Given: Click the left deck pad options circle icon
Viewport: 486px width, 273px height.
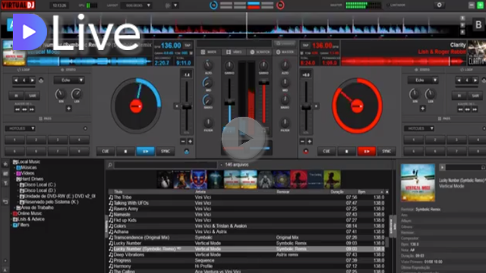Looking at the screenshot, I should (85, 128).
